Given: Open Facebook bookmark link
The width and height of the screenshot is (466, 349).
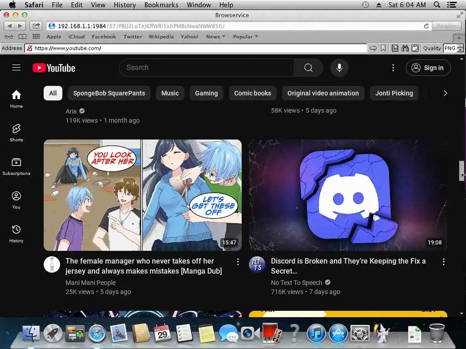Looking at the screenshot, I should [x=104, y=37].
